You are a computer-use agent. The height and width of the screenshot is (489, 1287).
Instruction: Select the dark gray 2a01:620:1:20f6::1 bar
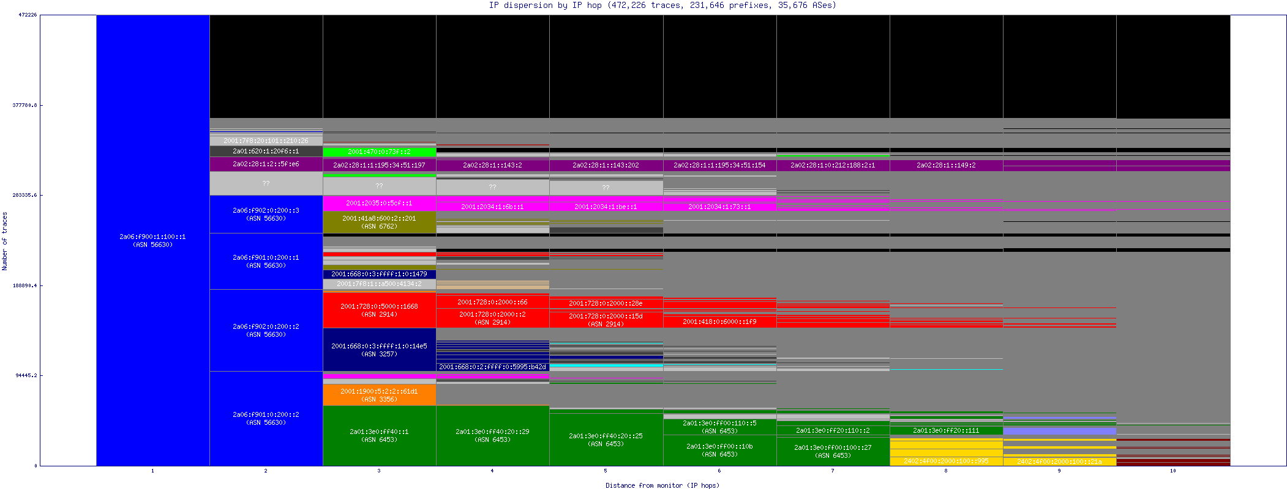266,151
